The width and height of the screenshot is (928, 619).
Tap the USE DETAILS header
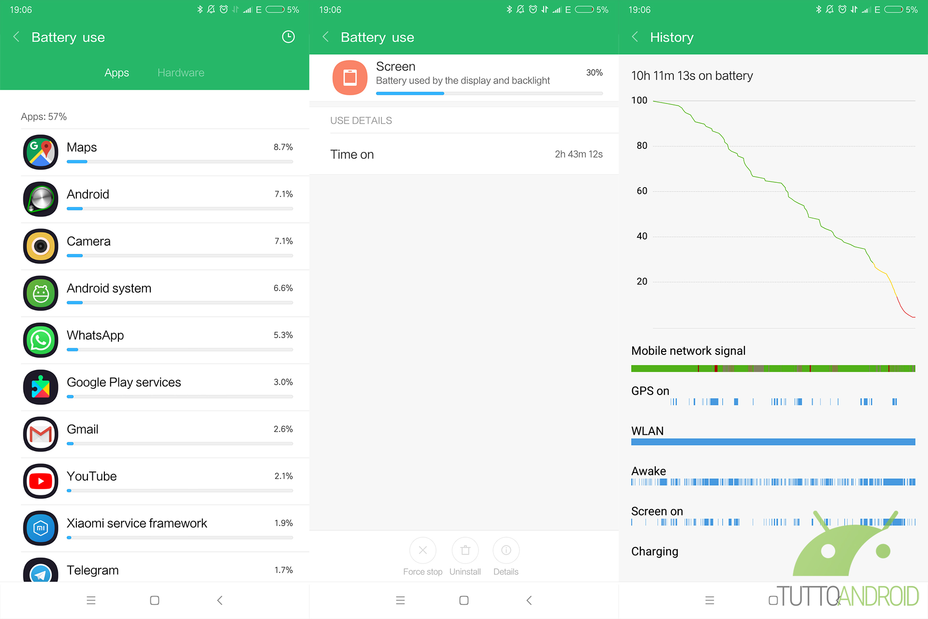(361, 120)
